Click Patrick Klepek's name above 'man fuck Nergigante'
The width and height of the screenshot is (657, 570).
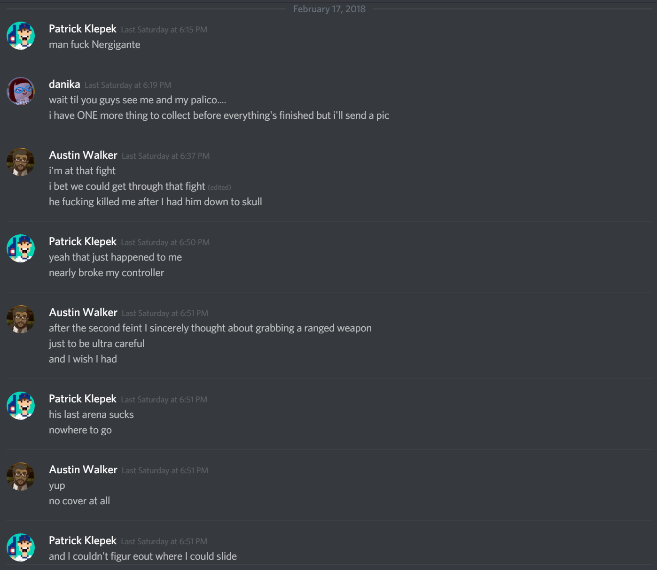83,29
